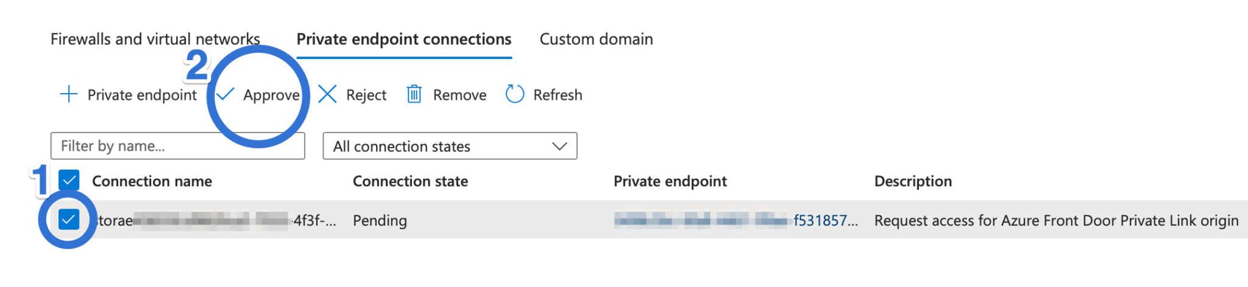Click the circular Refresh arrow icon

pos(515,94)
